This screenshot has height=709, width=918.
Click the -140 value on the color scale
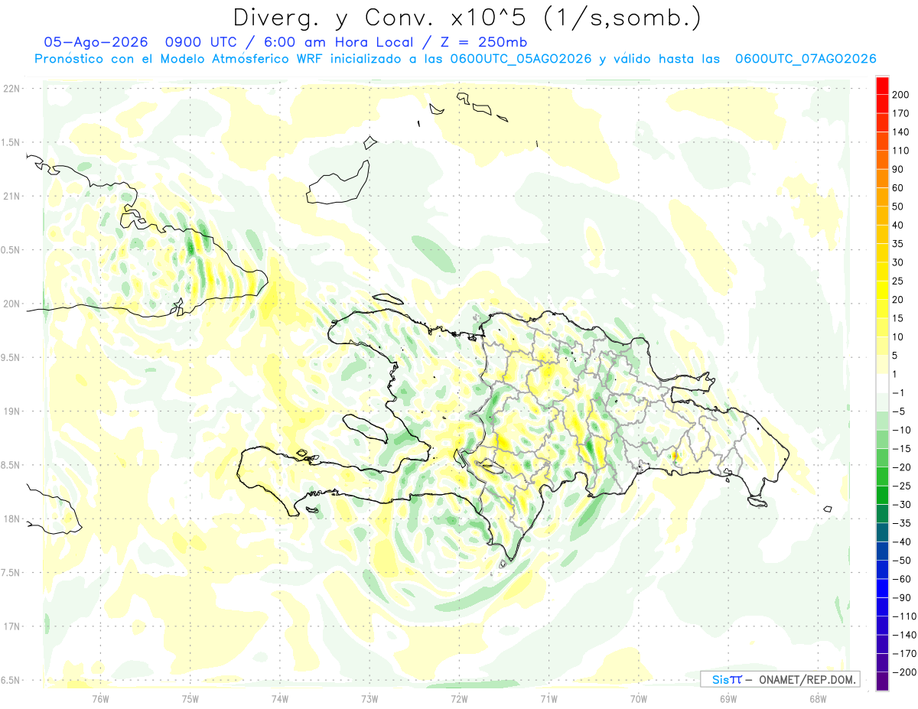(904, 635)
